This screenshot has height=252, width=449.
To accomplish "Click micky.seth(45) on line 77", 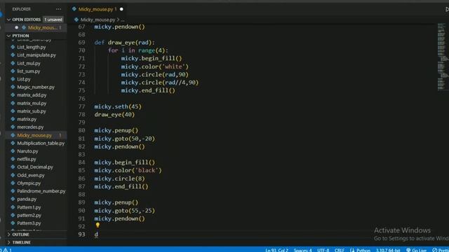I will click(118, 106).
